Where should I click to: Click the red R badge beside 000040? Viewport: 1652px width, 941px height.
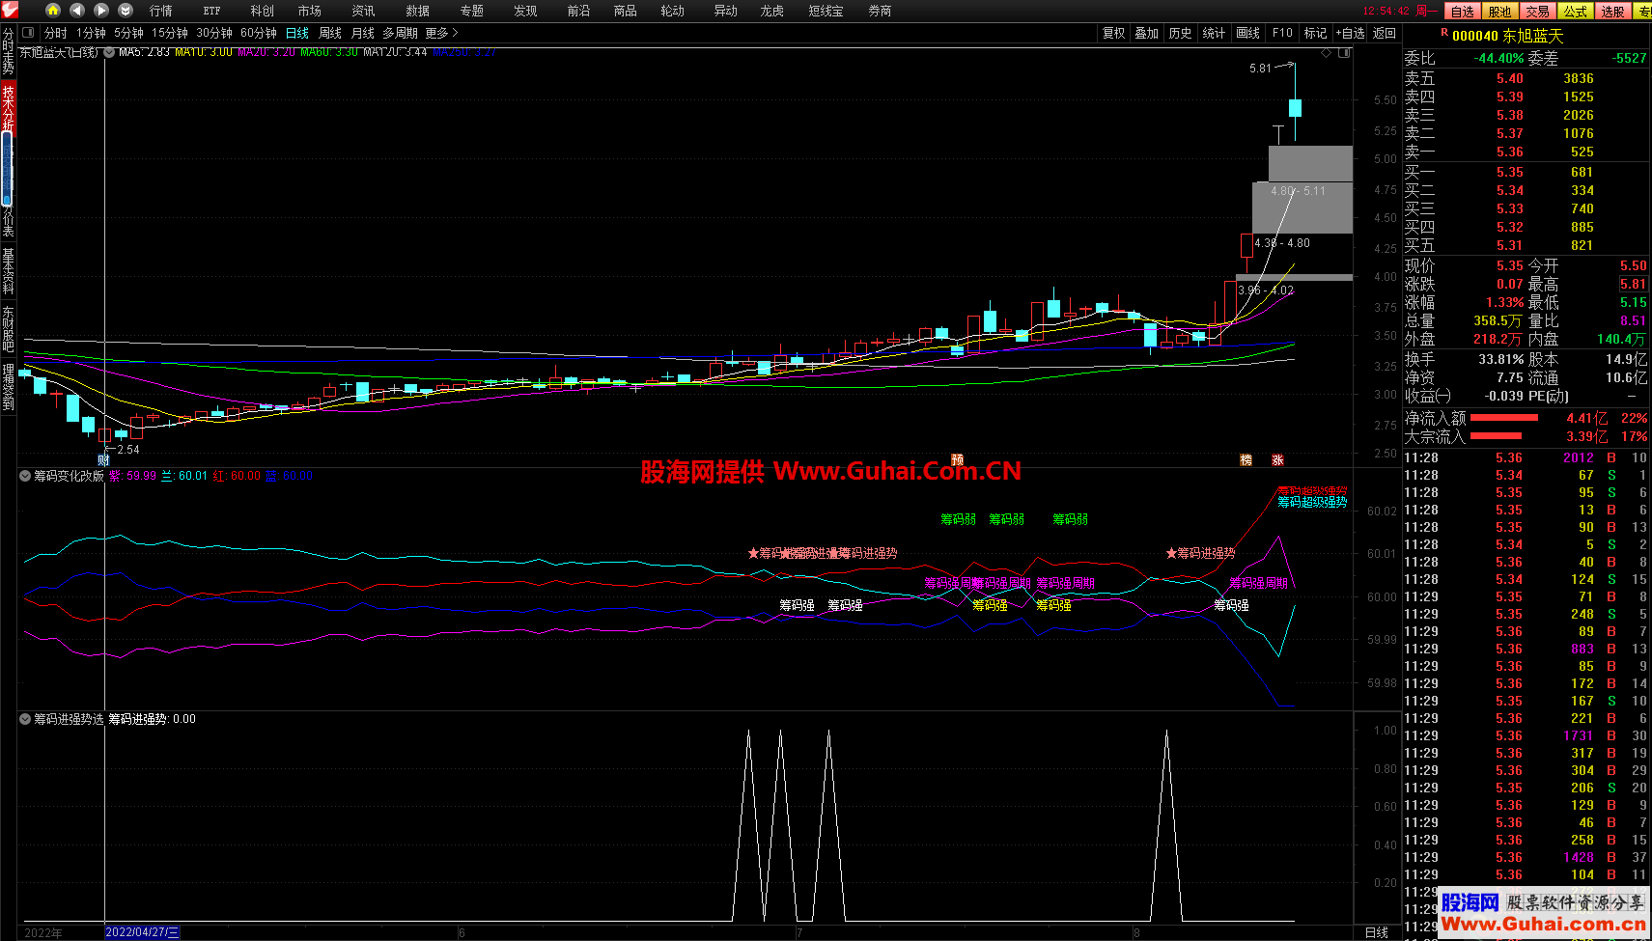click(1444, 33)
